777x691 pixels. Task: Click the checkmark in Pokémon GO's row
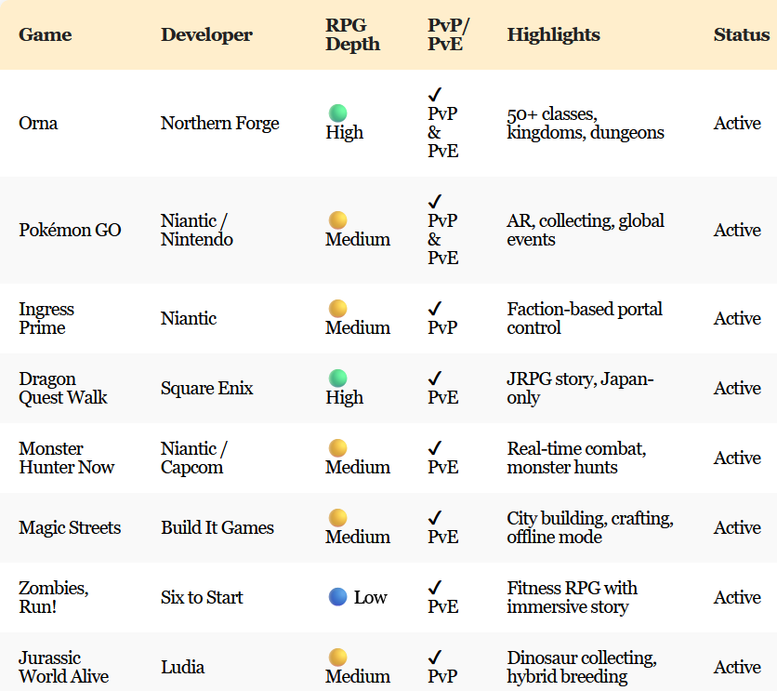[435, 202]
